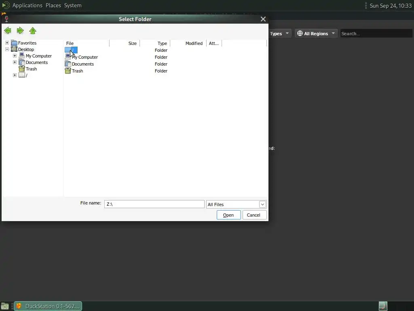The width and height of the screenshot is (414, 311).
Task: Select the / drive in folder tree
Action: [26, 75]
